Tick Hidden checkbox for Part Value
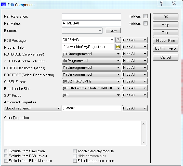The image size is (183, 166). pos(146,23)
